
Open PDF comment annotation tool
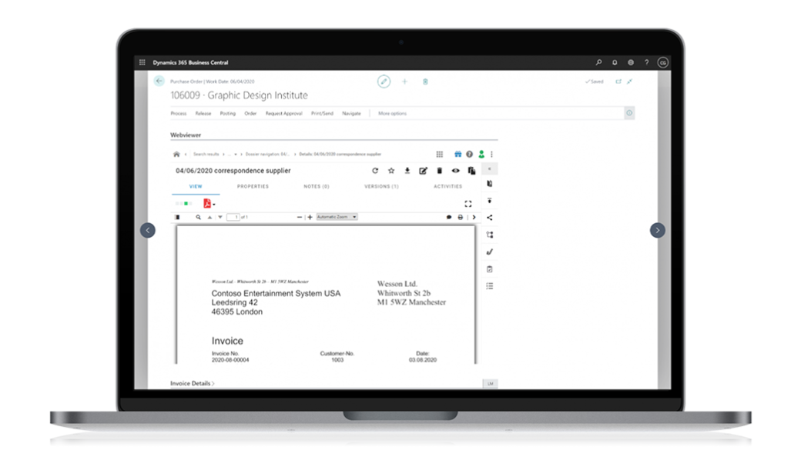click(449, 217)
